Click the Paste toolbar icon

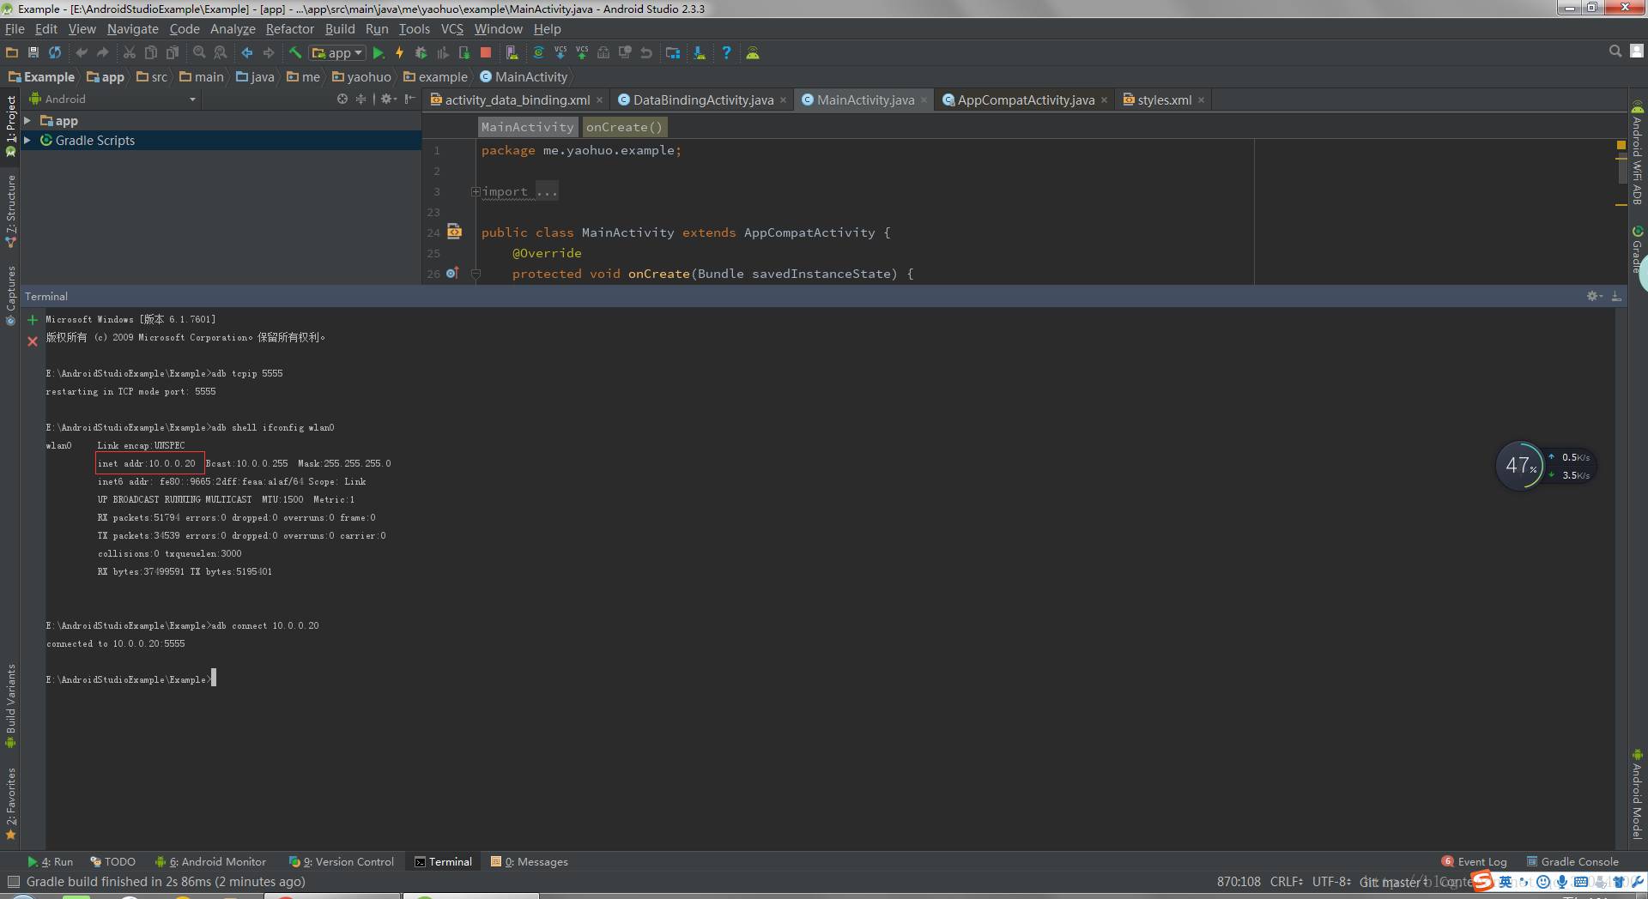(173, 53)
